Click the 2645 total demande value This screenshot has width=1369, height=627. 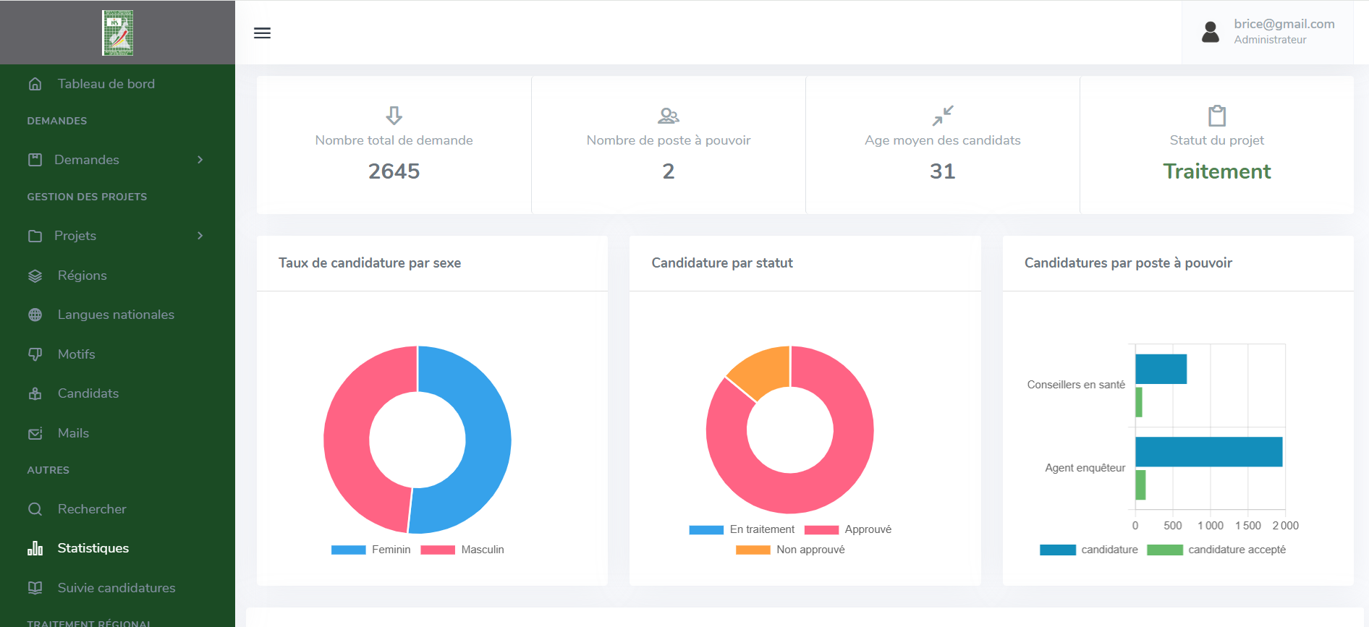click(x=394, y=171)
